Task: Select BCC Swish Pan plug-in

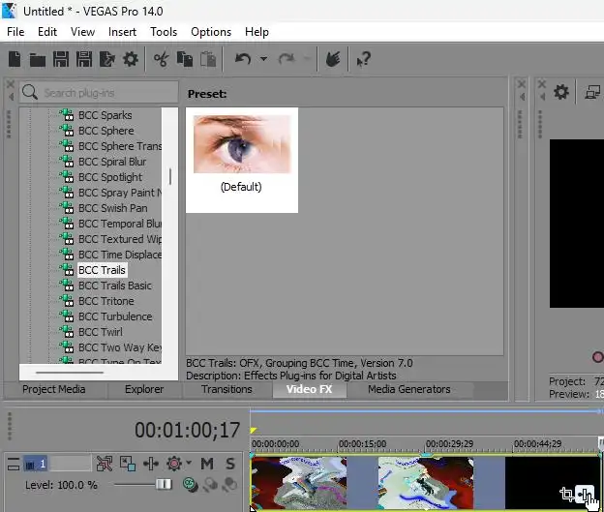Action: [112, 208]
